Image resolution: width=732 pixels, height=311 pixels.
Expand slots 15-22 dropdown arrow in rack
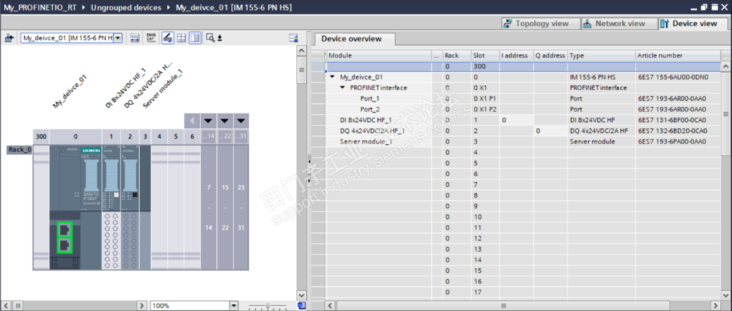225,121
